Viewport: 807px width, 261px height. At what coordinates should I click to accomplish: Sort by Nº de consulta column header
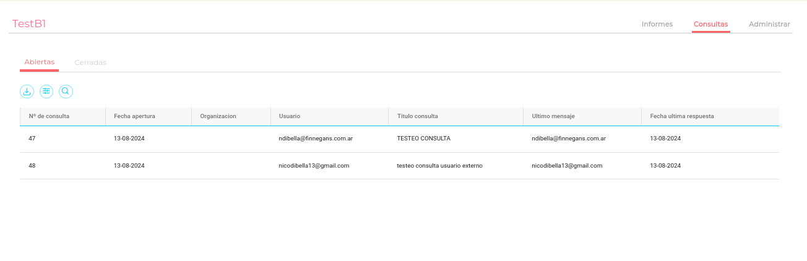pyautogui.click(x=49, y=116)
